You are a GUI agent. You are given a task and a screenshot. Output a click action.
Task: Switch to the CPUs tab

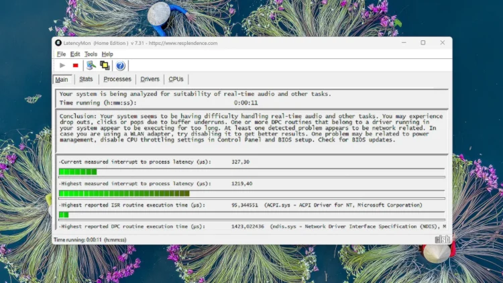click(176, 79)
